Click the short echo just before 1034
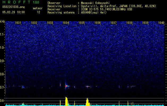 tap(60, 85)
